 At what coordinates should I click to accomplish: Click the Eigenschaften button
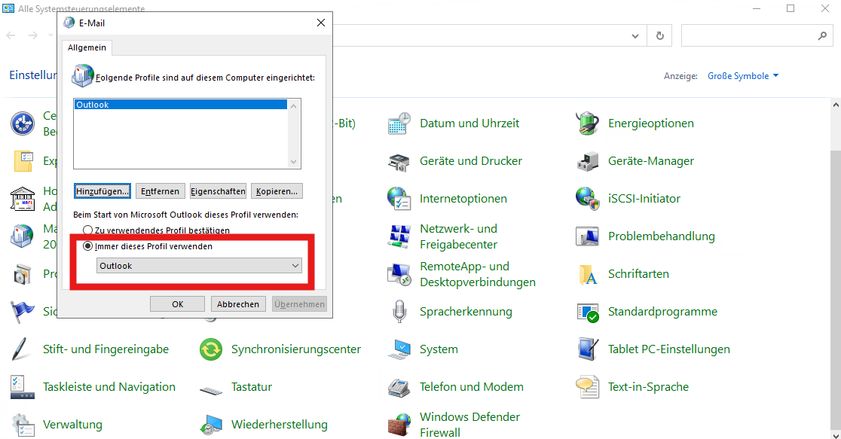click(218, 191)
